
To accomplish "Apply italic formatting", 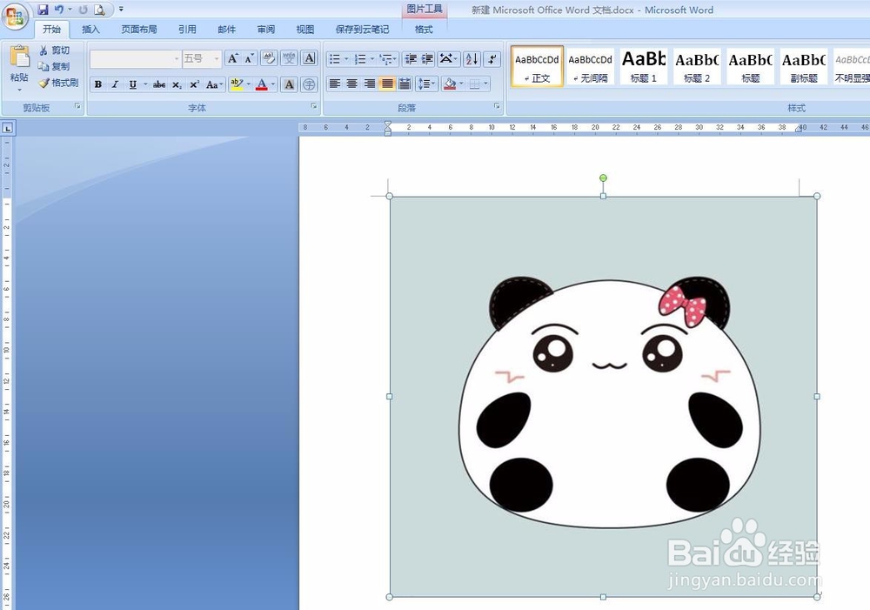I will click(x=114, y=84).
